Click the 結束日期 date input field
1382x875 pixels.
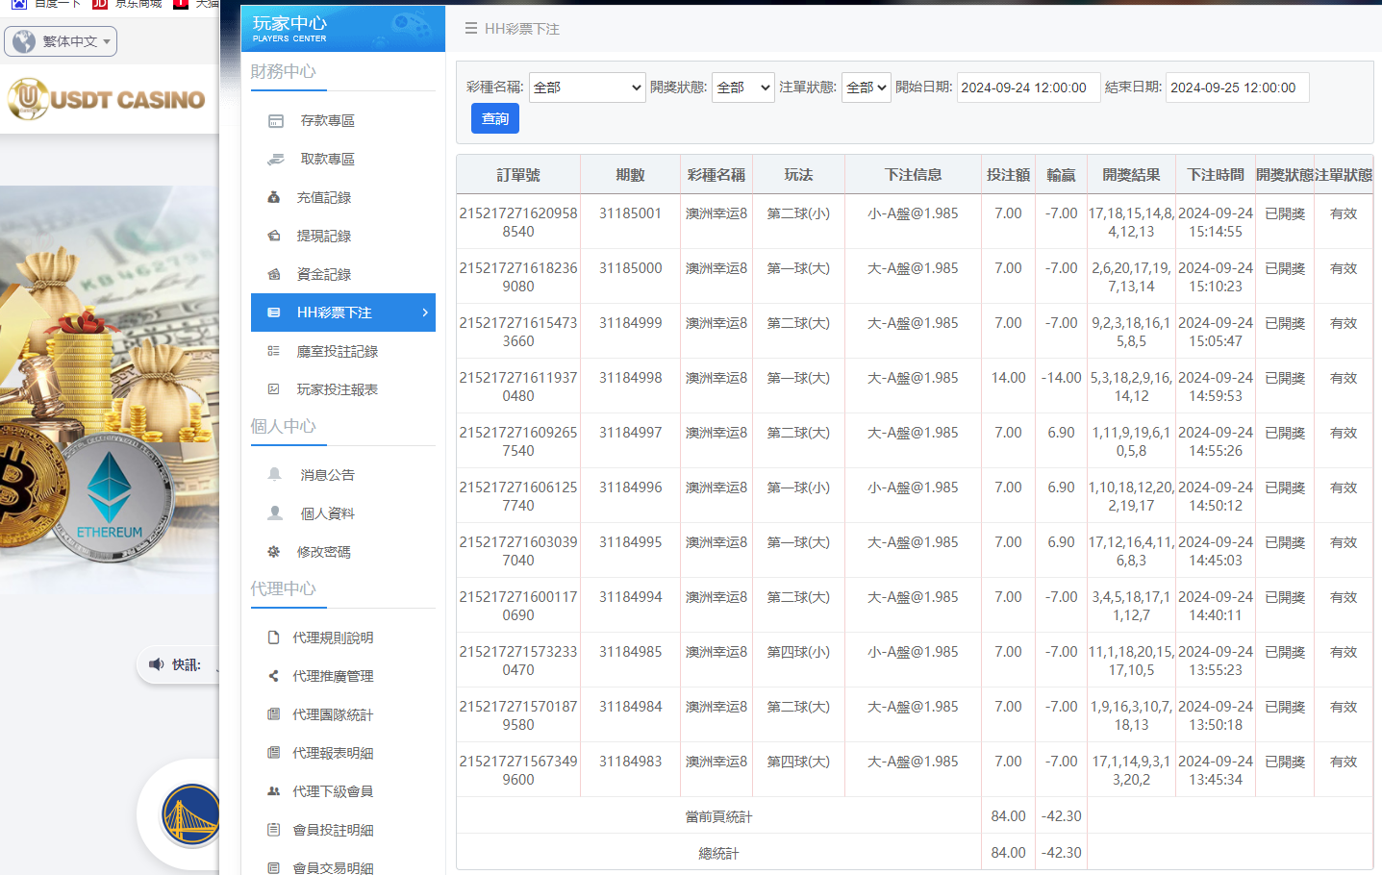[1236, 87]
